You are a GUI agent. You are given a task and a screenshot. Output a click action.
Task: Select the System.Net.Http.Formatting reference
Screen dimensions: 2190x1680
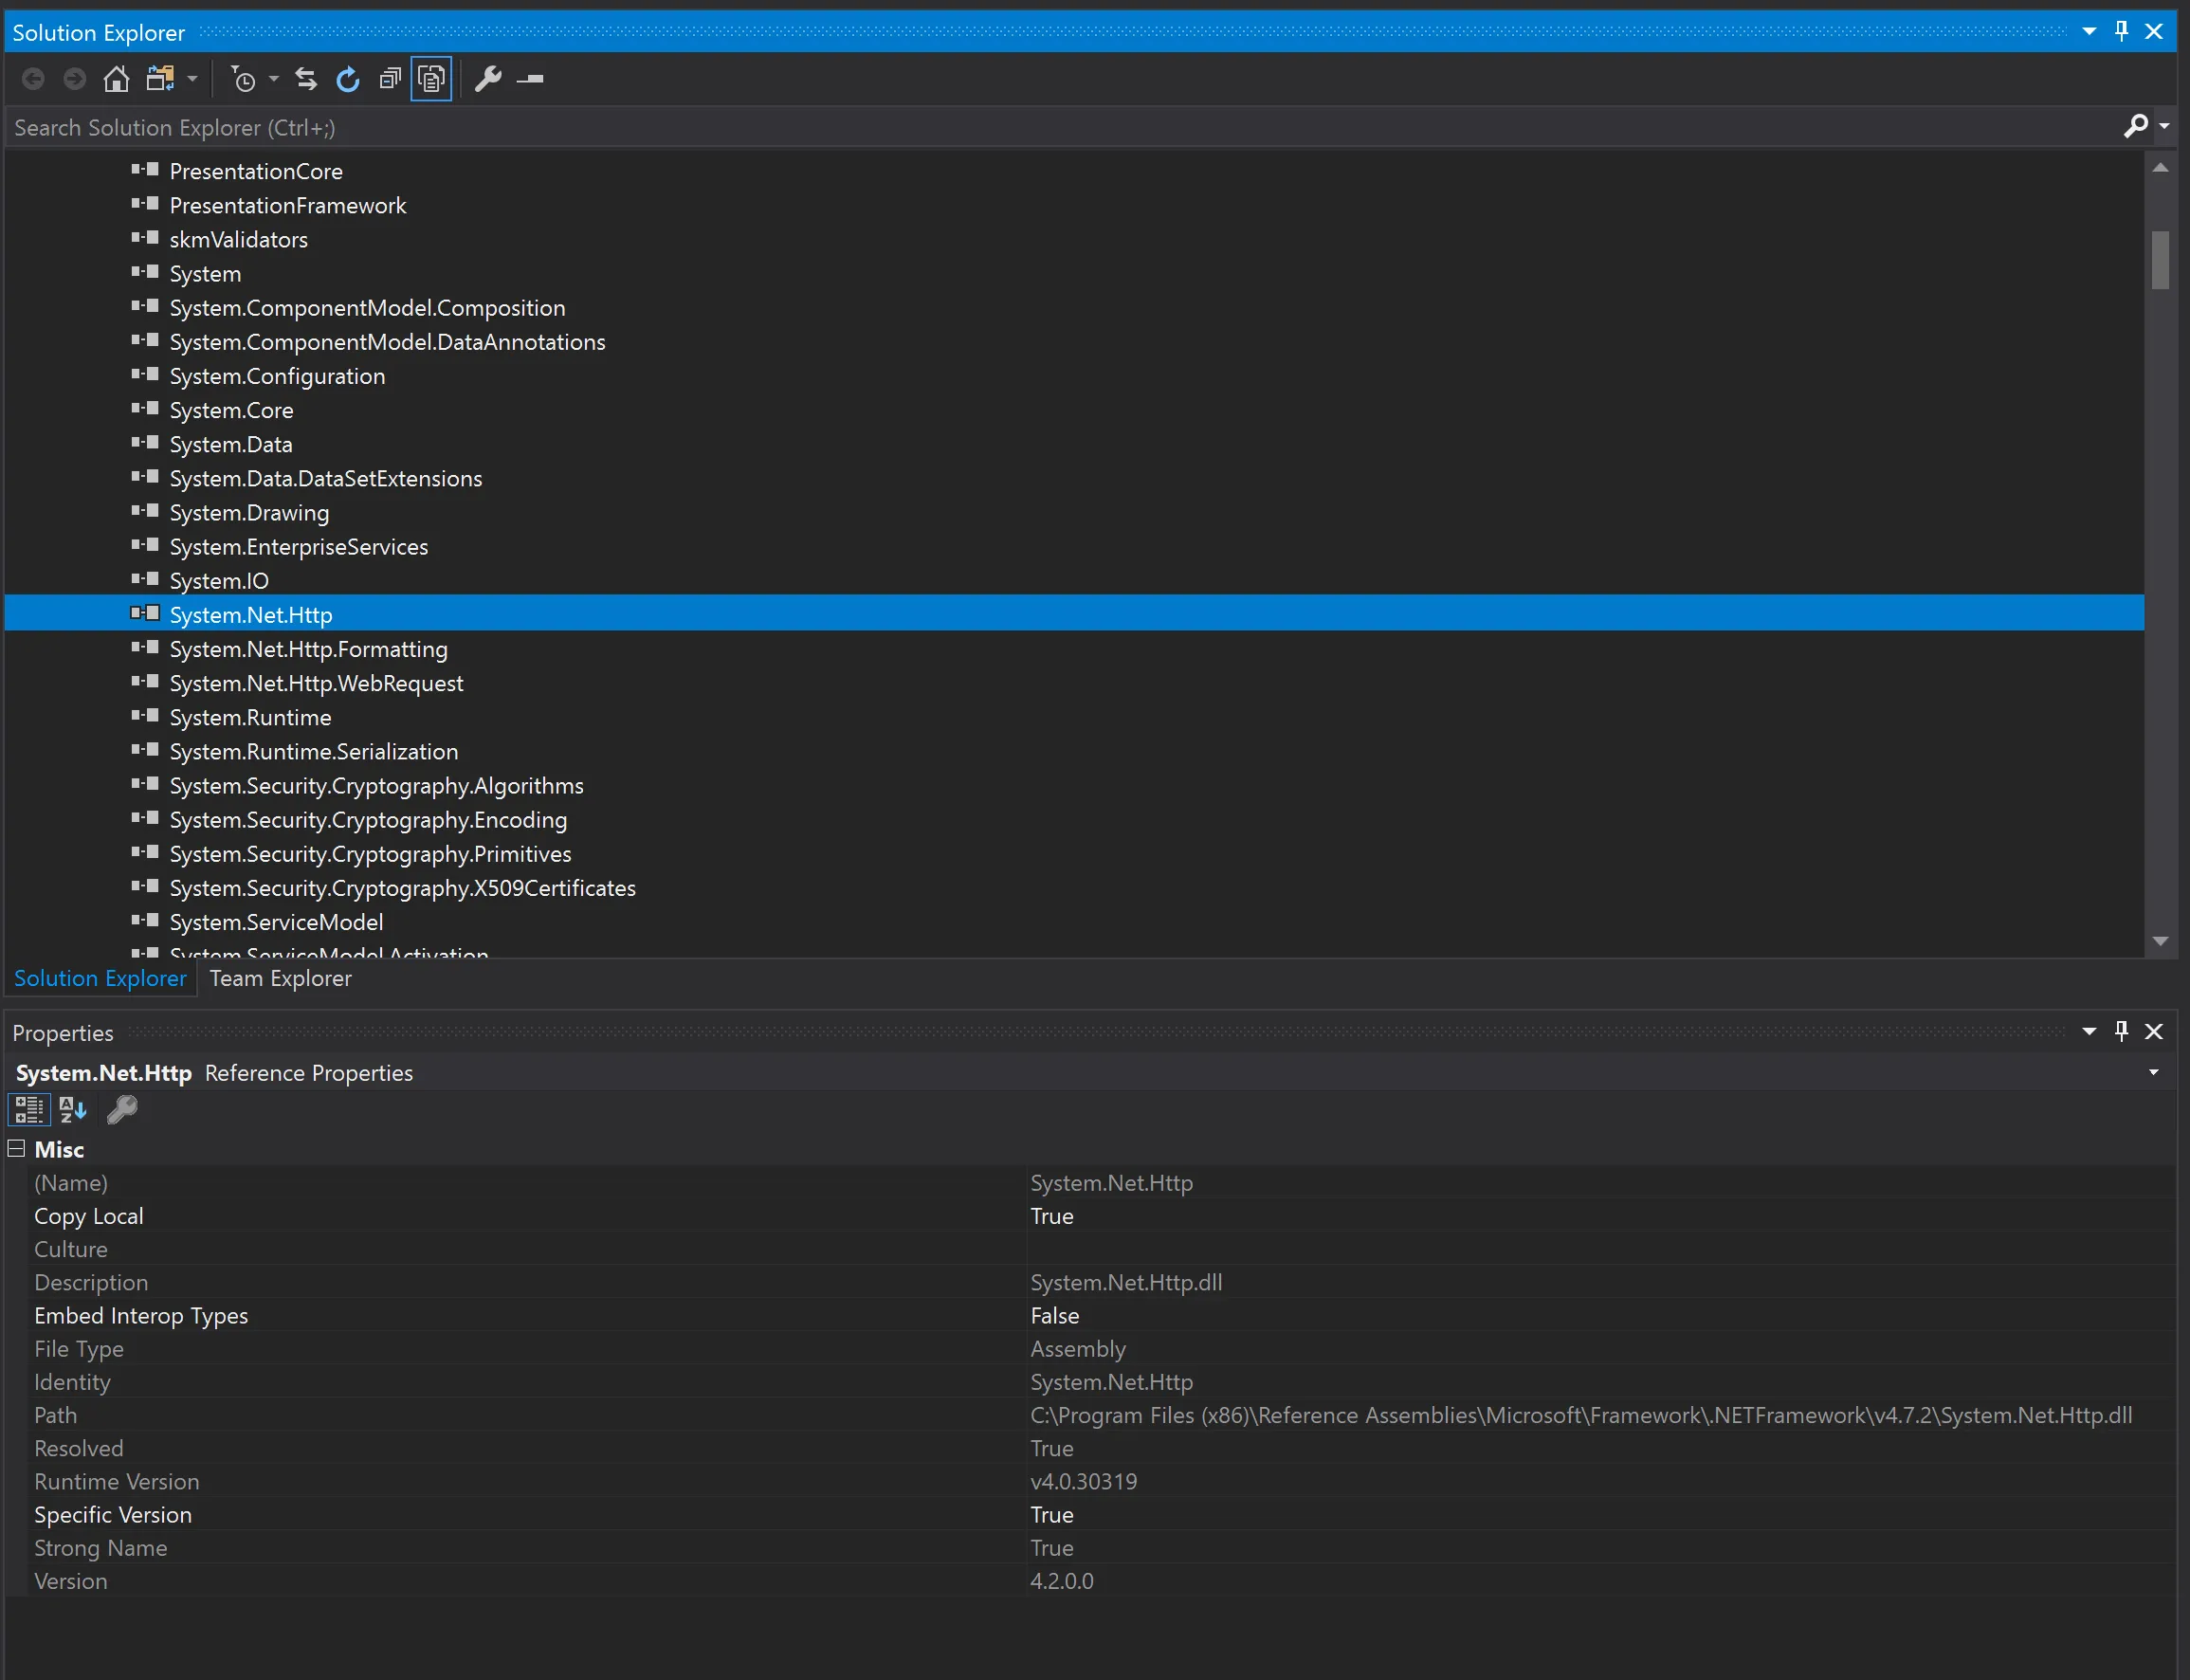pyautogui.click(x=308, y=649)
